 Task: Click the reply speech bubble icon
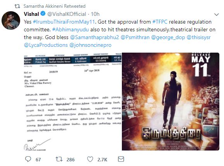(x=28, y=159)
